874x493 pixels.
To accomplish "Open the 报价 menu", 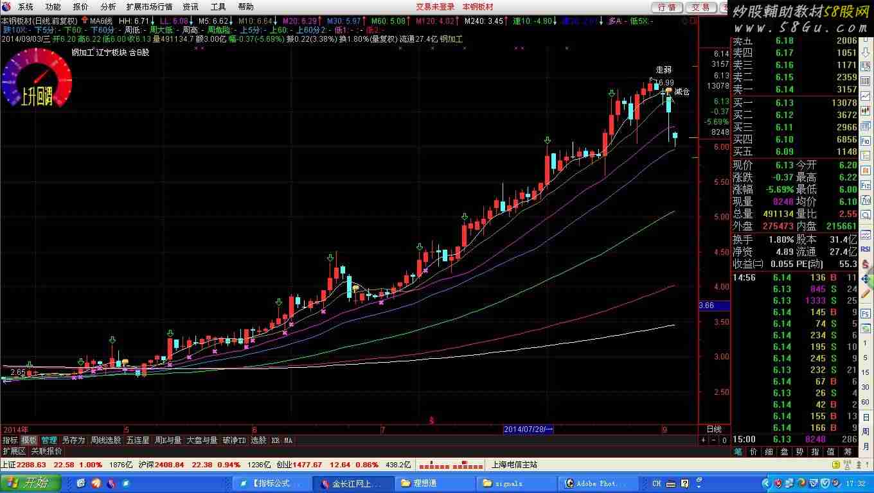I will pos(81,6).
